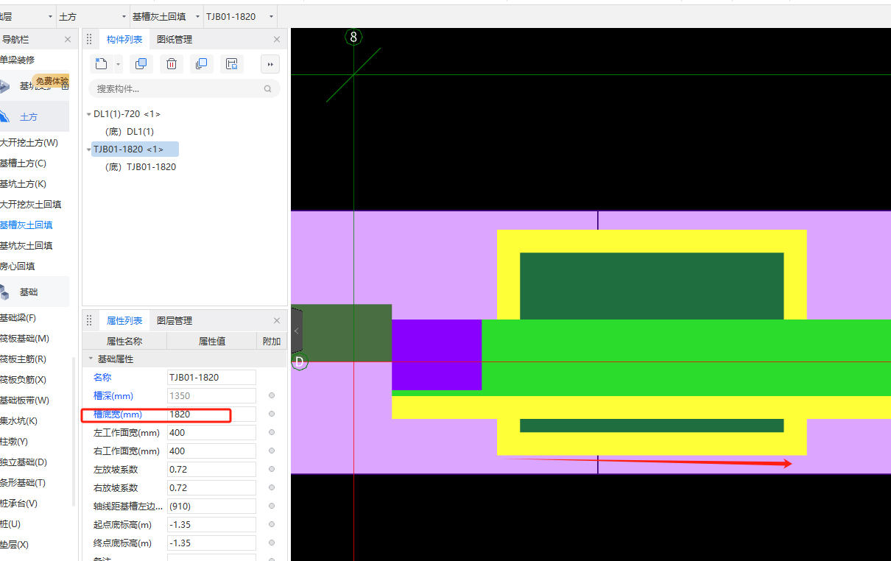
Task: Collapse the 基础属性 section
Action: pyautogui.click(x=91, y=359)
